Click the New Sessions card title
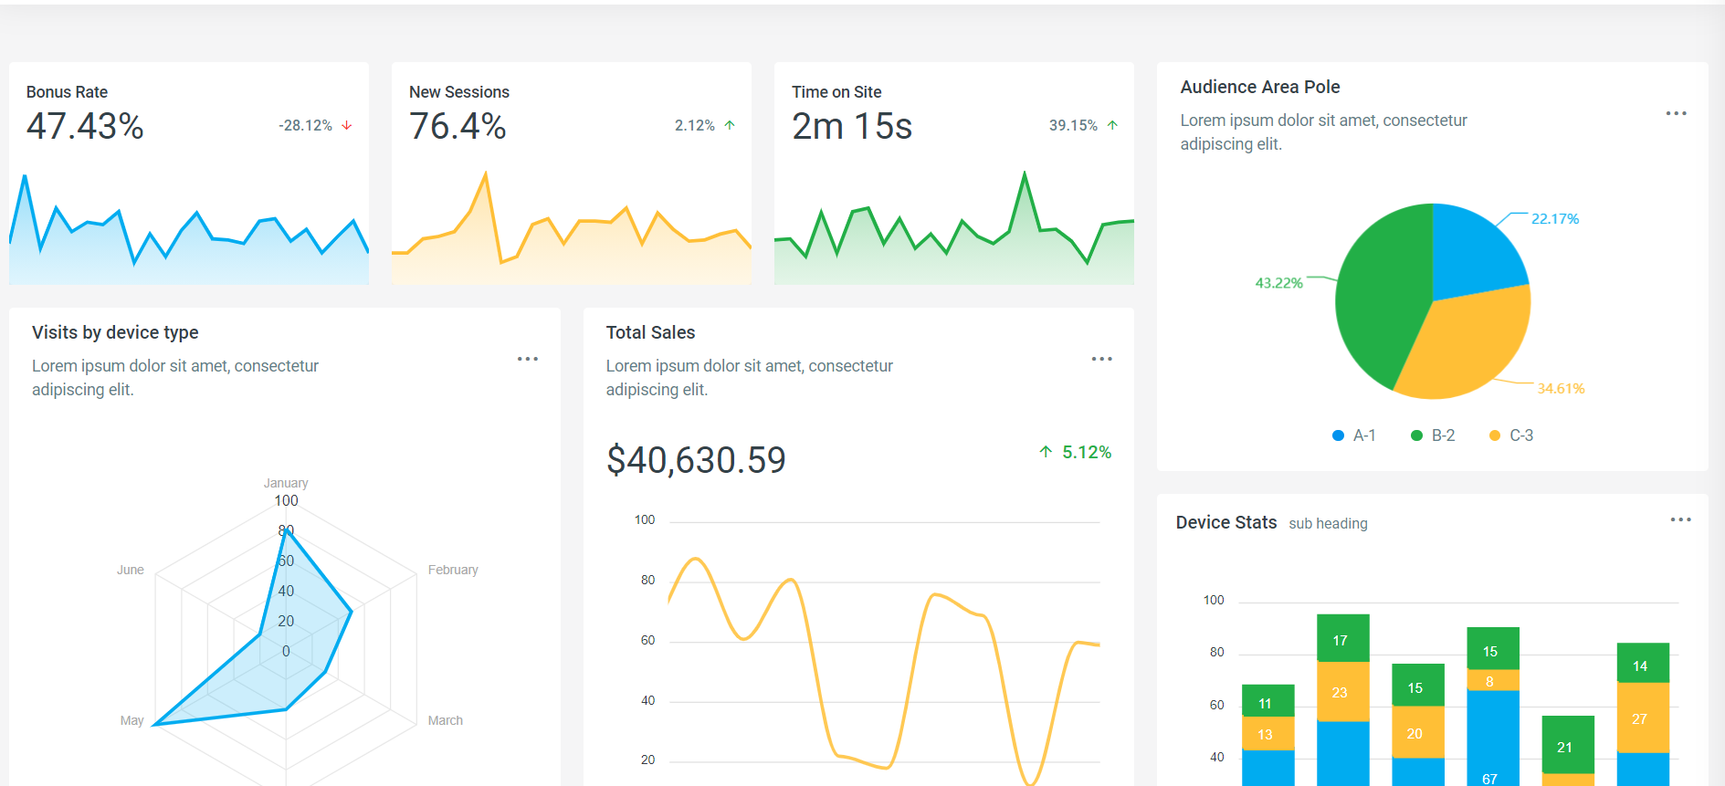This screenshot has height=786, width=1725. [459, 92]
